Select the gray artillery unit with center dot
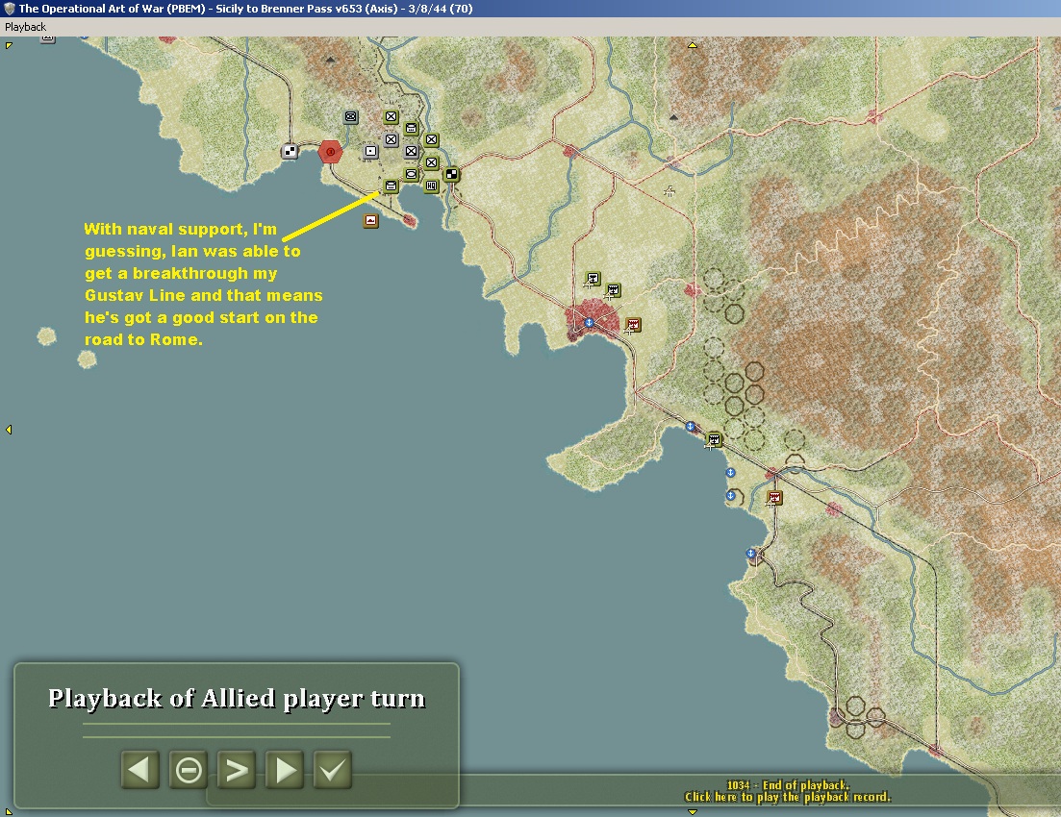The height and width of the screenshot is (817, 1061). coord(370,152)
